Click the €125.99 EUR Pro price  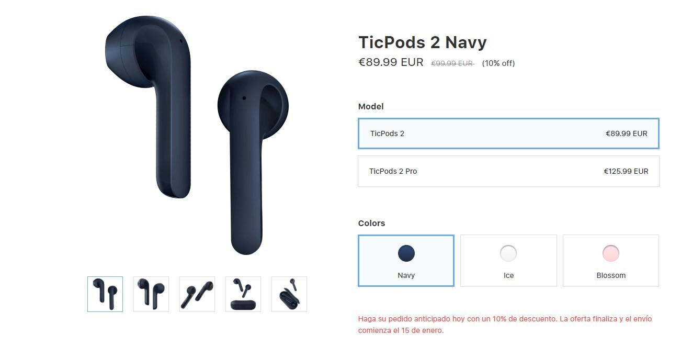(626, 171)
